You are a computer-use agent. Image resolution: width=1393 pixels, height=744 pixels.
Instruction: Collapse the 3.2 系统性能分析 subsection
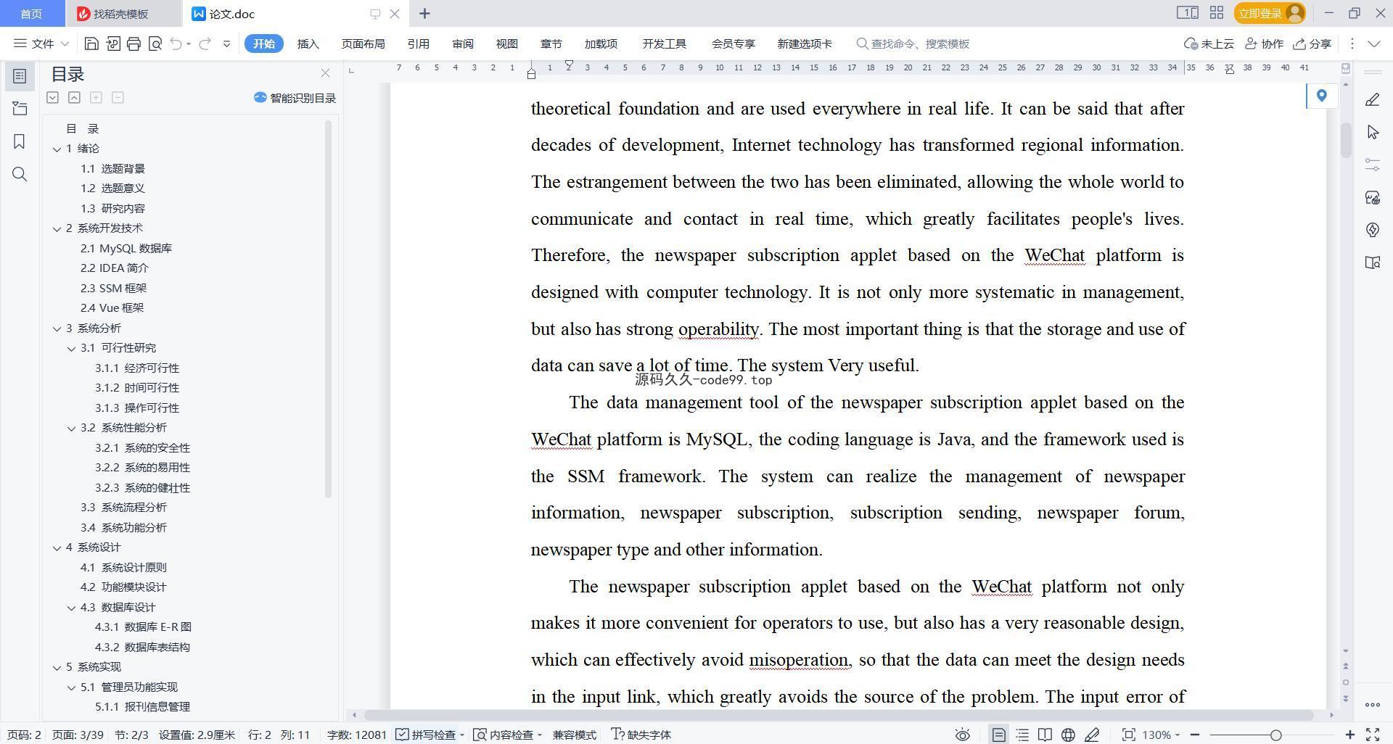(x=71, y=428)
